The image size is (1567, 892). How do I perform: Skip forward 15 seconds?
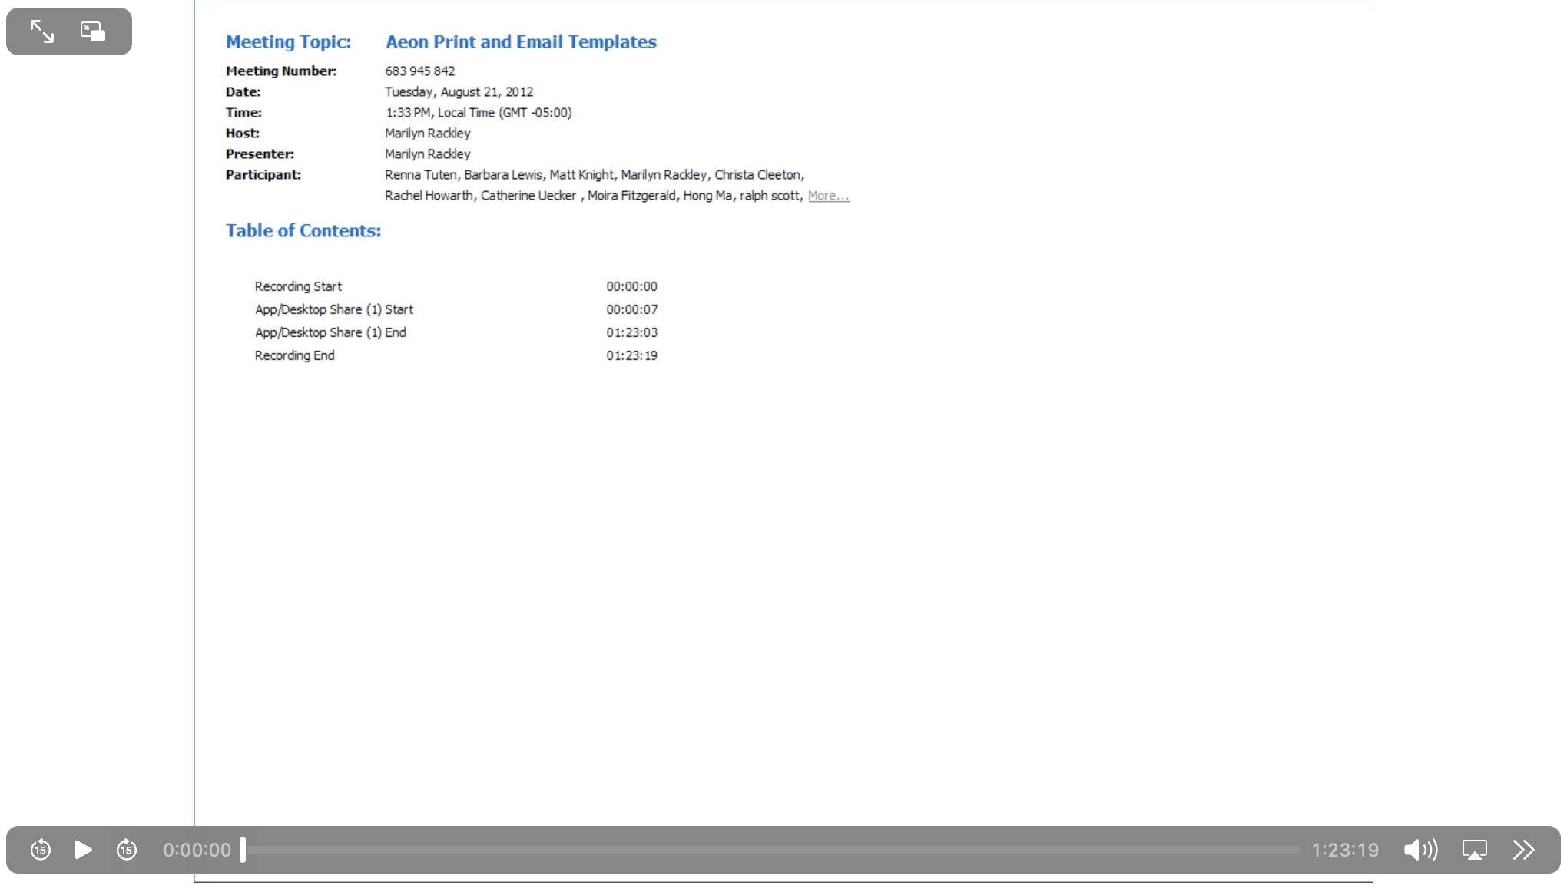pyautogui.click(x=127, y=850)
